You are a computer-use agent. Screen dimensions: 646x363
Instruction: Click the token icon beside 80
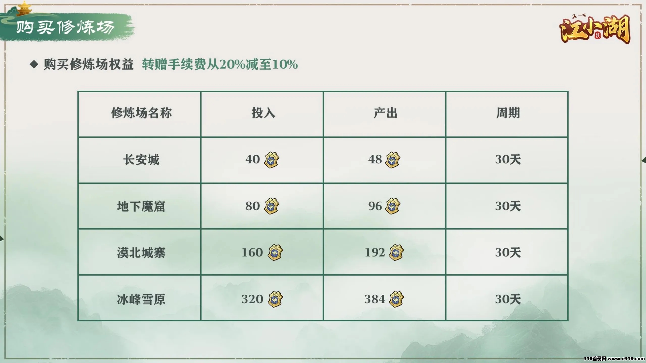tap(272, 206)
